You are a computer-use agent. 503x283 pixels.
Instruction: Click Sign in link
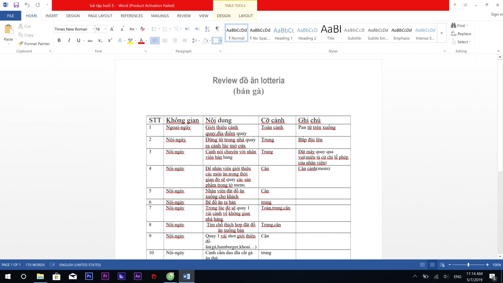pos(497,14)
